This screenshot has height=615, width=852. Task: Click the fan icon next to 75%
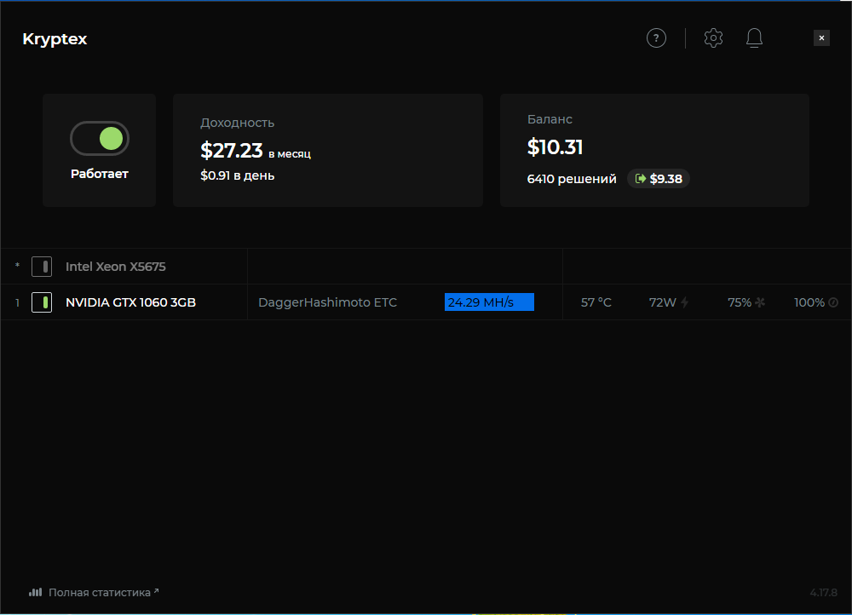[x=760, y=302]
